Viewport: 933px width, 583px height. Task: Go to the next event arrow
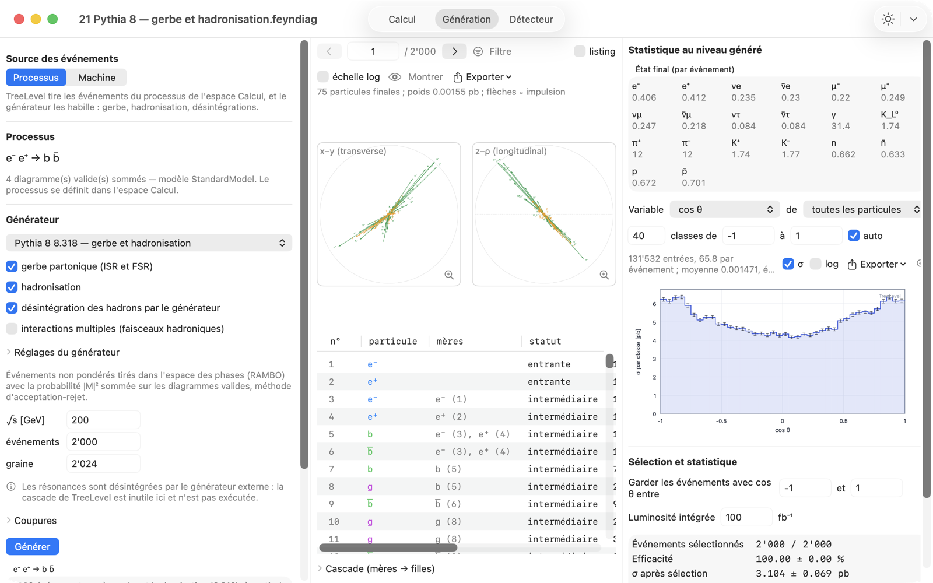tap(454, 51)
